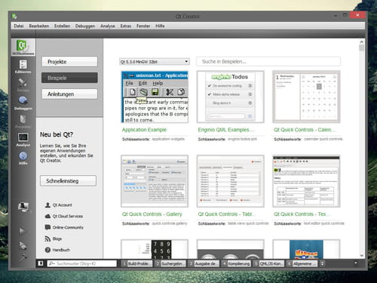377x283 pixels.
Task: Click the Qt Account person icon
Action: [48, 205]
